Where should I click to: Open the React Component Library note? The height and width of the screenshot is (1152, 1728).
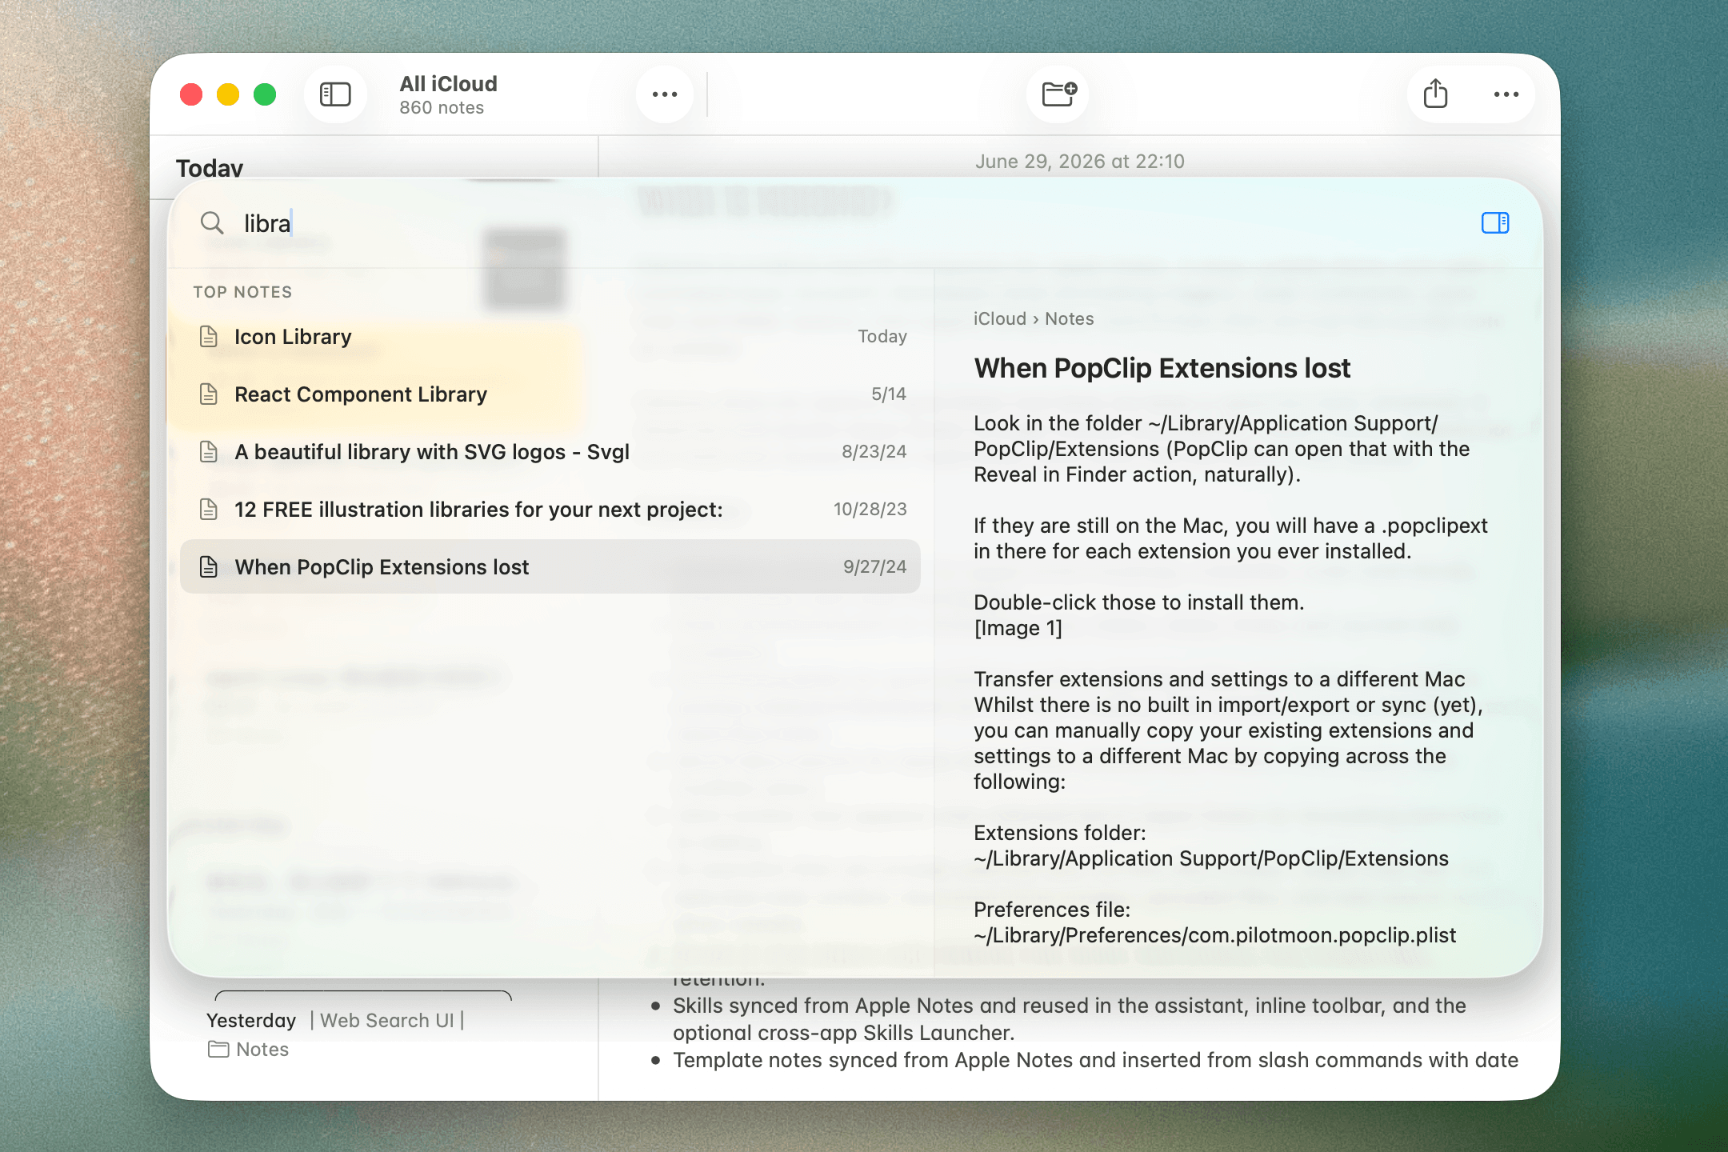550,394
